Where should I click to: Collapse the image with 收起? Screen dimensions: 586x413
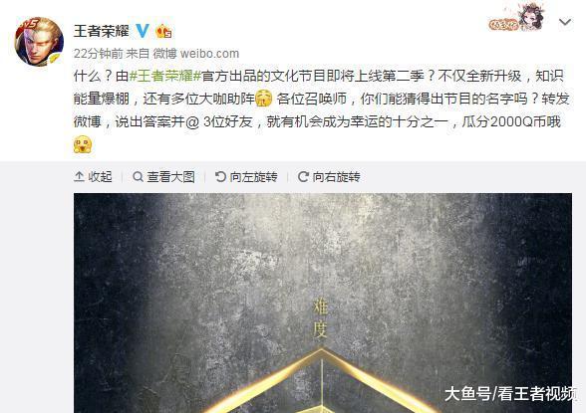coord(93,176)
